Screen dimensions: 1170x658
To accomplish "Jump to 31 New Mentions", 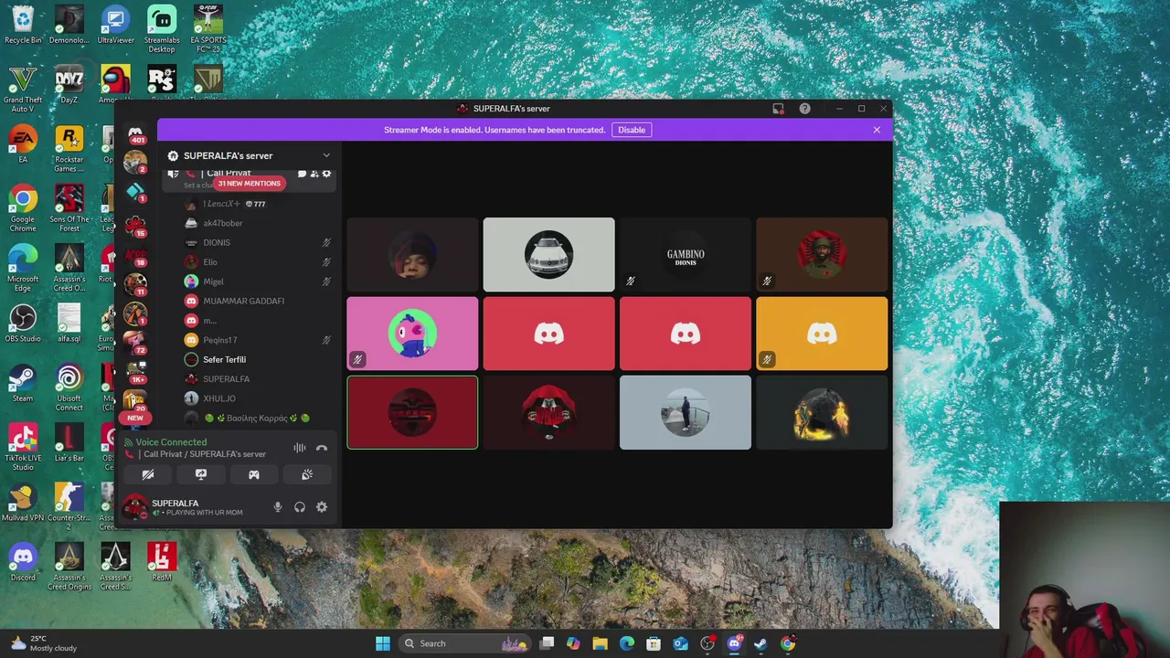I will [x=249, y=184].
